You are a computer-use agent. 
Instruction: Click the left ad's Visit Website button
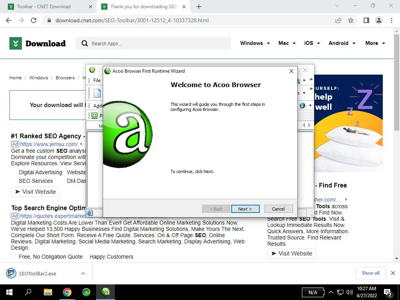(35, 192)
